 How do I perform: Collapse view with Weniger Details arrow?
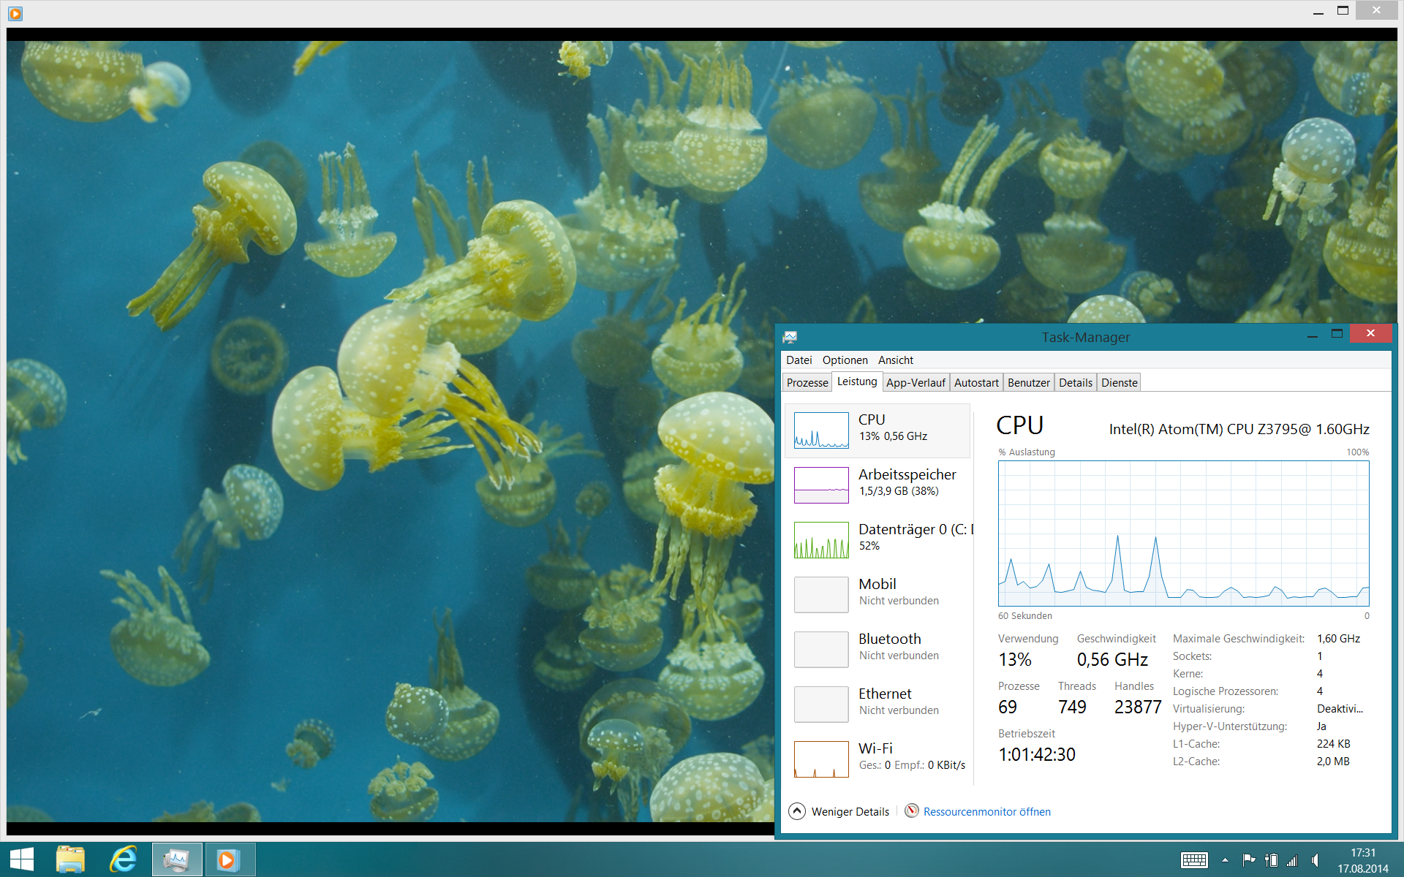797,811
